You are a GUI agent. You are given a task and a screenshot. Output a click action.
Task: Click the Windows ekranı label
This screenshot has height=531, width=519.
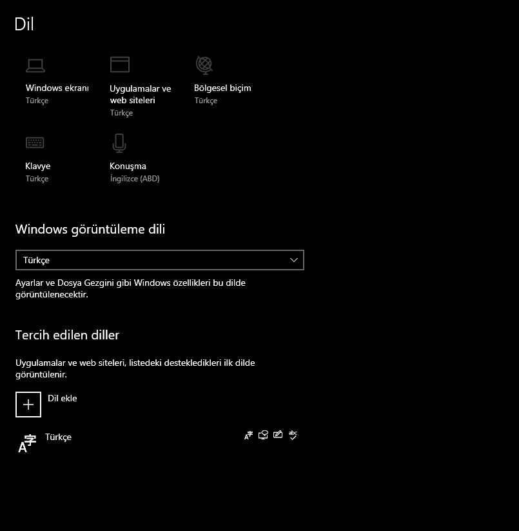[x=57, y=88]
